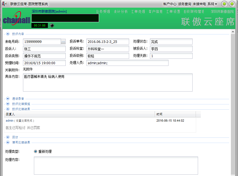Open the 统计分析 menu
This screenshot has width=238, height=176.
click(121, 11)
